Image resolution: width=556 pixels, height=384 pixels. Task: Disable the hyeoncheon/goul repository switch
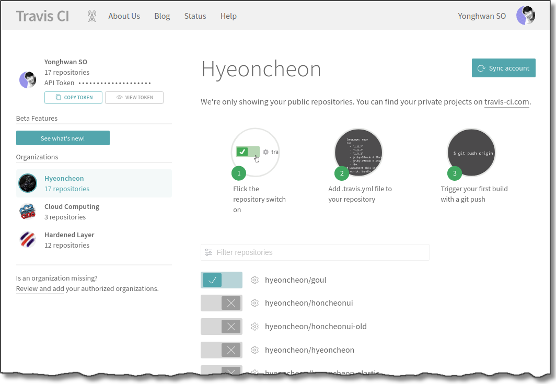click(x=222, y=280)
